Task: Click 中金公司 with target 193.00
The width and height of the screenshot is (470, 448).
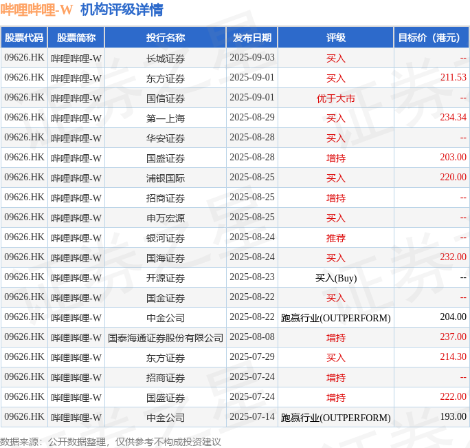Action: pos(166,418)
